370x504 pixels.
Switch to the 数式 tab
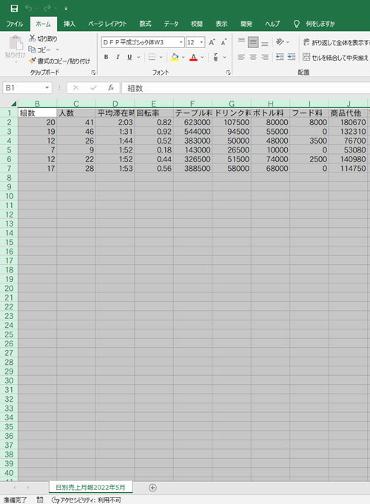145,24
